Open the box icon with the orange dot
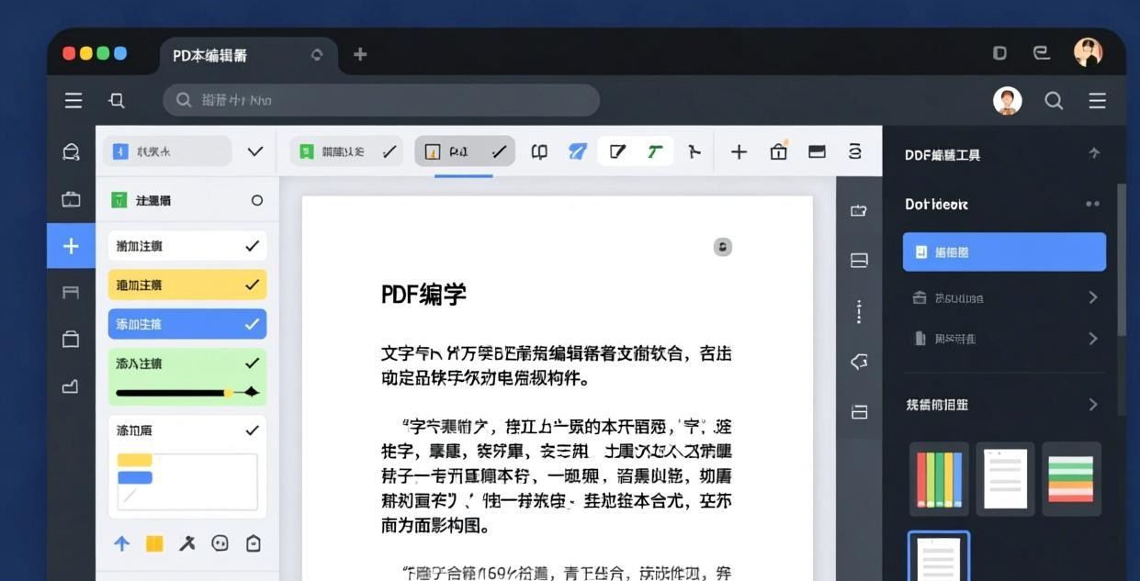The height and width of the screenshot is (581, 1140). pyautogui.click(x=779, y=151)
